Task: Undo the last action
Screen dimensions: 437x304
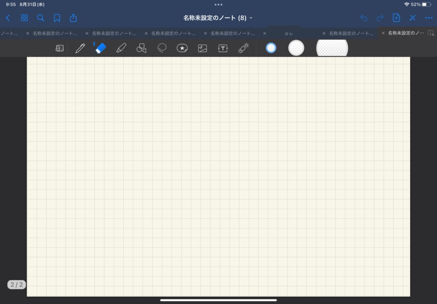Action: point(364,18)
